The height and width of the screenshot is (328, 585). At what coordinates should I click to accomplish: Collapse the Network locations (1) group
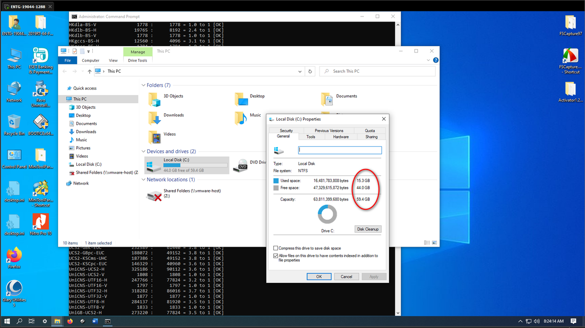[x=143, y=180]
